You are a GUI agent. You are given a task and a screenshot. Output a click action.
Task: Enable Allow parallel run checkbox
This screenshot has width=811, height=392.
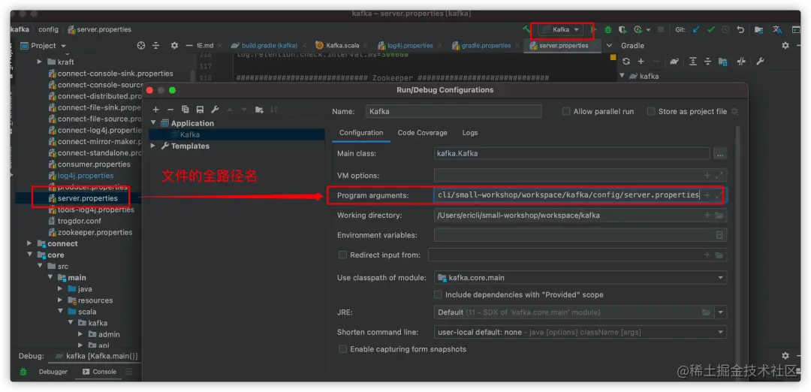point(566,111)
